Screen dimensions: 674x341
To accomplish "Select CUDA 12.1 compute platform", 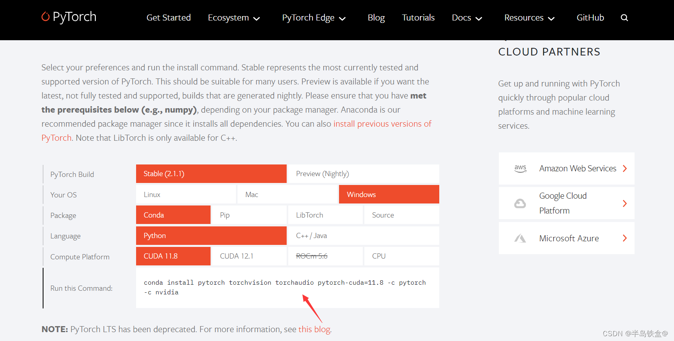I will [x=249, y=256].
